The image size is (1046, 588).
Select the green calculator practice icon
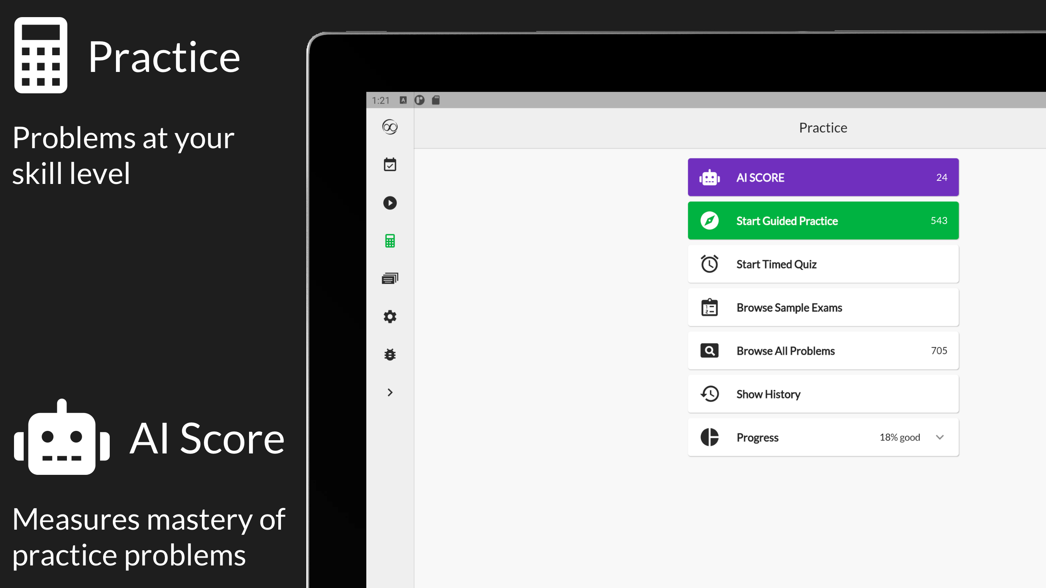point(390,241)
